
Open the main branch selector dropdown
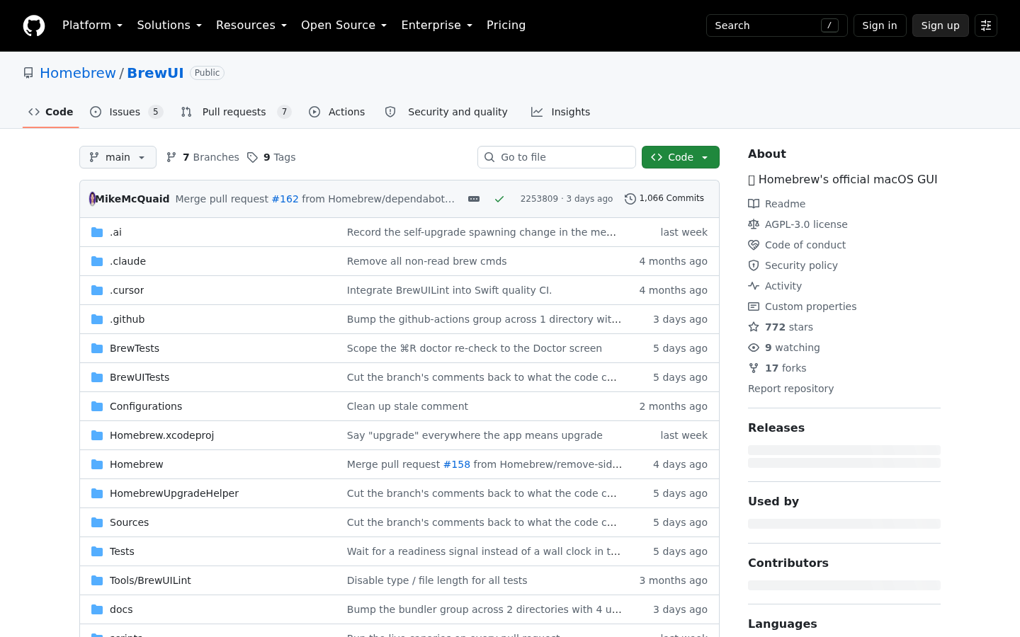118,157
